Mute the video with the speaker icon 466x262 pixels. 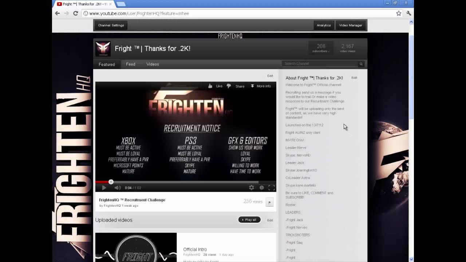[x=117, y=188]
